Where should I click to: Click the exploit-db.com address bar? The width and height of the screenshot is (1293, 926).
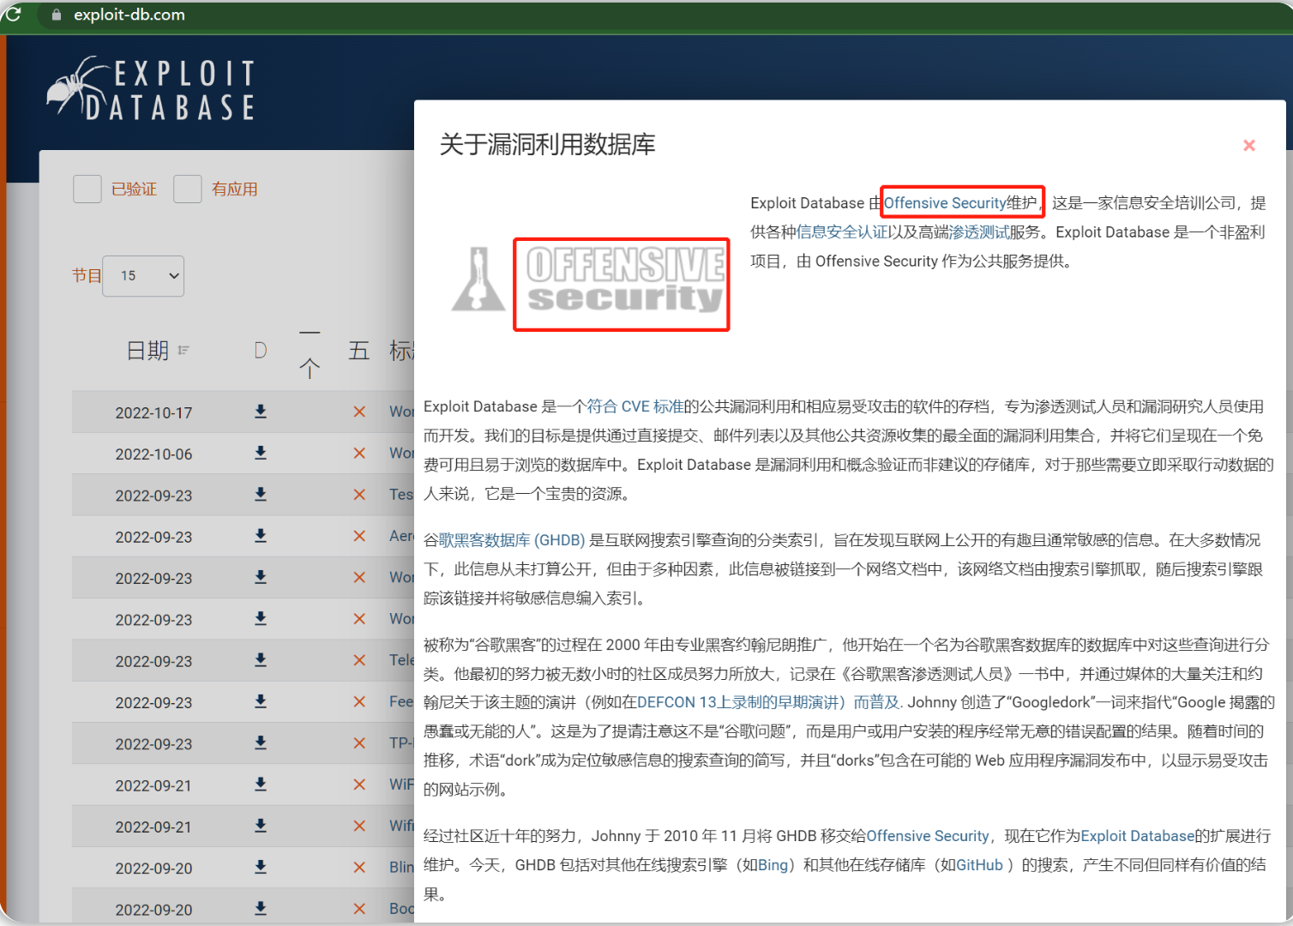(x=129, y=15)
